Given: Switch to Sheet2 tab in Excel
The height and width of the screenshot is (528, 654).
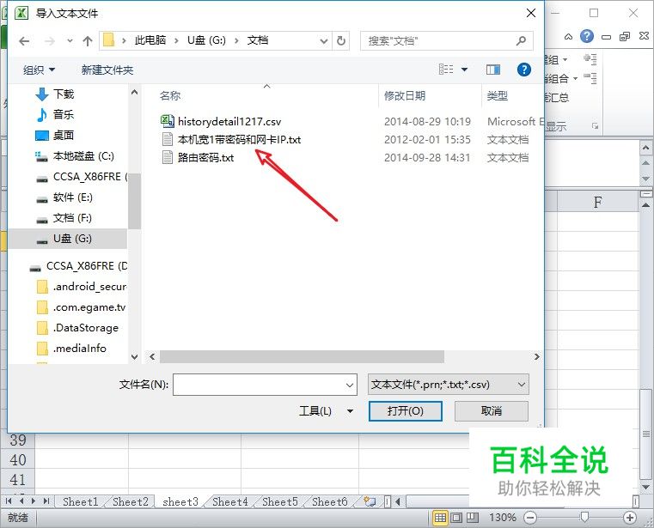Looking at the screenshot, I should pos(130,501).
